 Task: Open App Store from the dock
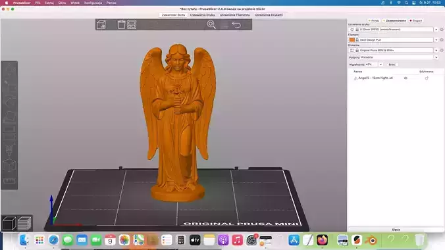click(294, 240)
